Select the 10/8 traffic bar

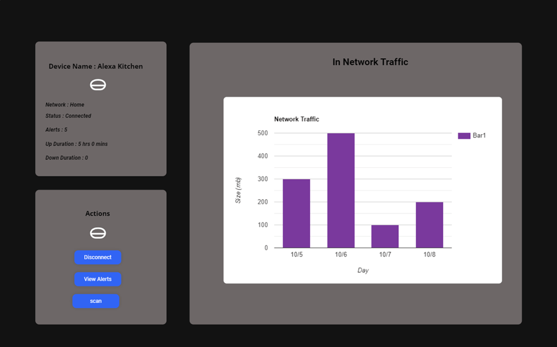coord(429,225)
